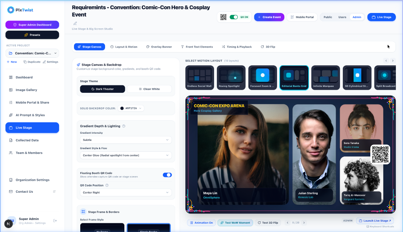Click the floating QR code on stage preview
The image size is (403, 232).
[381, 155]
